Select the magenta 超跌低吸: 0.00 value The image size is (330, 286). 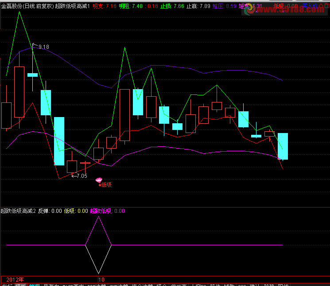tap(108, 211)
